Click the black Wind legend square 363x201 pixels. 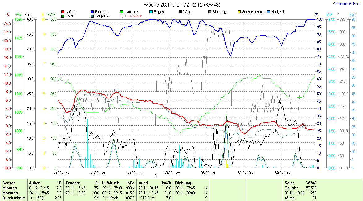[x=181, y=12]
